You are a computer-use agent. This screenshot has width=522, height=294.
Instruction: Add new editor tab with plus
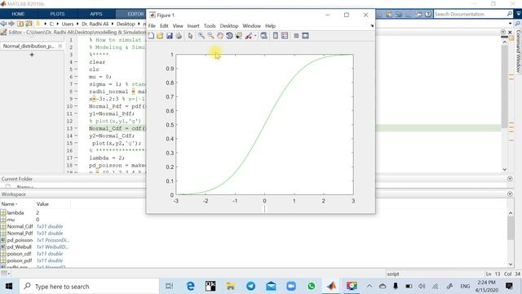pyautogui.click(x=32, y=55)
